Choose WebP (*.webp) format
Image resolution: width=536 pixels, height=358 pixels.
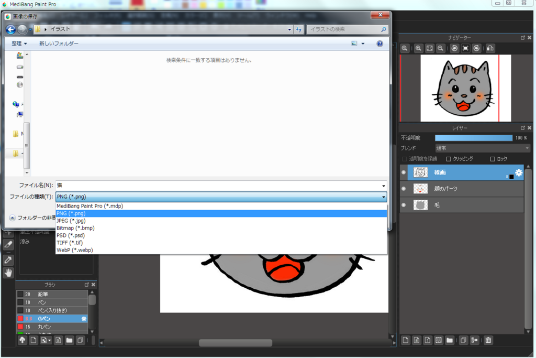(x=221, y=250)
